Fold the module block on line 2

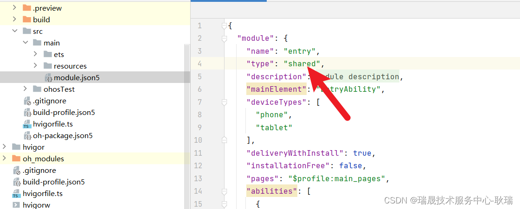coord(225,38)
